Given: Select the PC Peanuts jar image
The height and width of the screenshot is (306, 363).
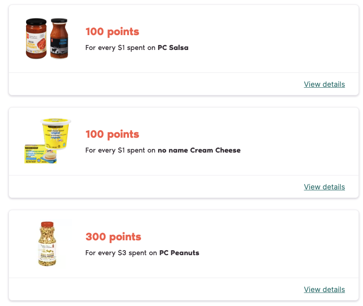Looking at the screenshot, I should (x=47, y=244).
